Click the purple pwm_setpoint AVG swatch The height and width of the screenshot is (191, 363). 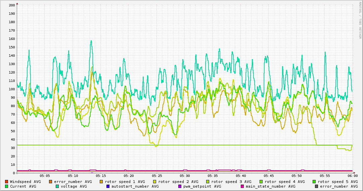pos(180,186)
